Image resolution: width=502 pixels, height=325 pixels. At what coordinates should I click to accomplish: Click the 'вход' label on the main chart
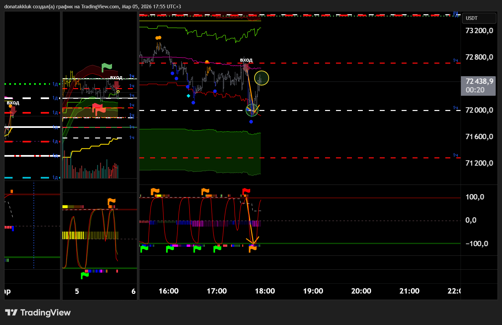pos(246,60)
